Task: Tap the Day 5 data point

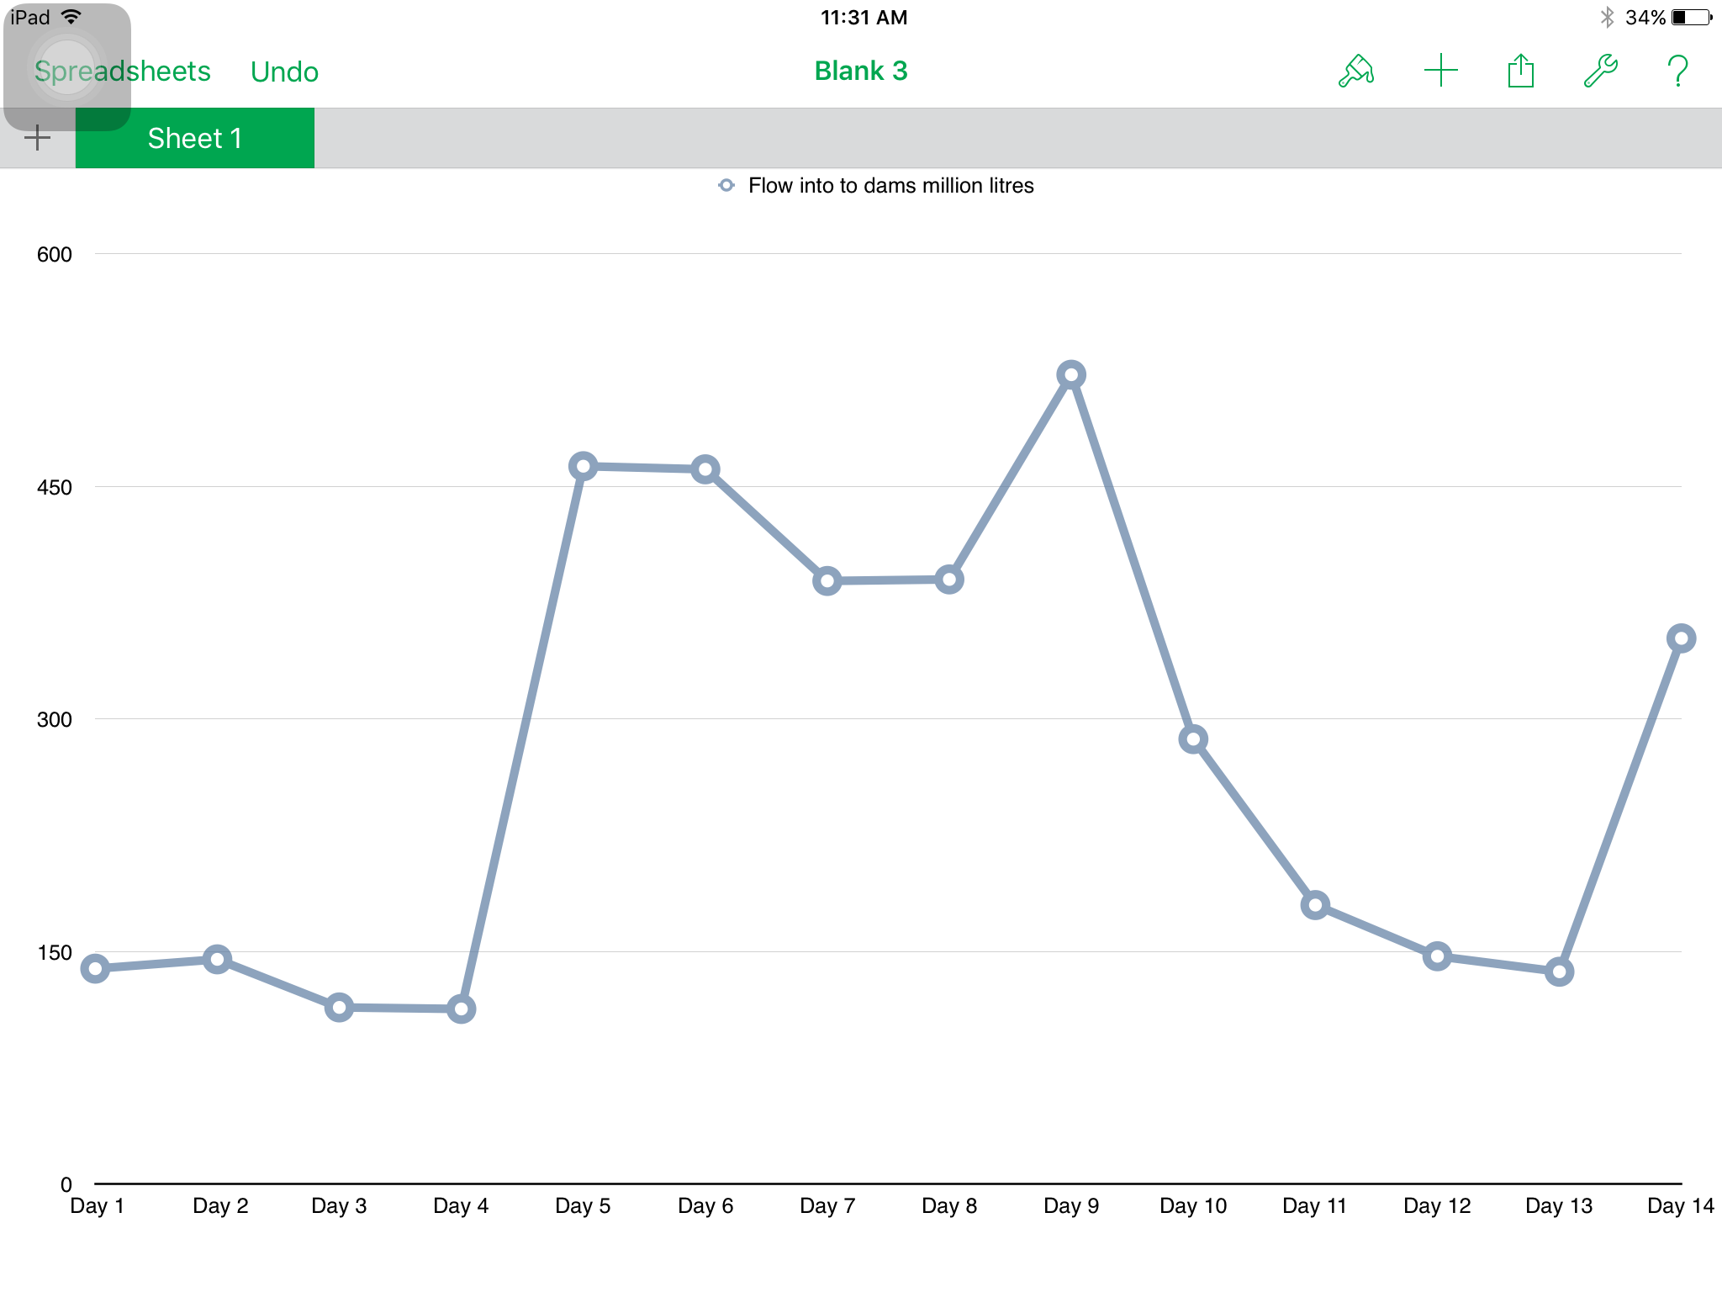Action: click(x=583, y=466)
